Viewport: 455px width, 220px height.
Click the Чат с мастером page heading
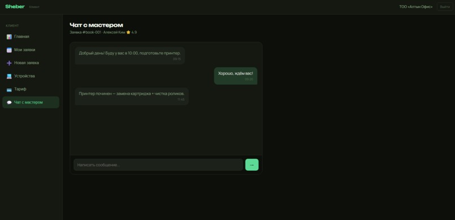click(97, 25)
